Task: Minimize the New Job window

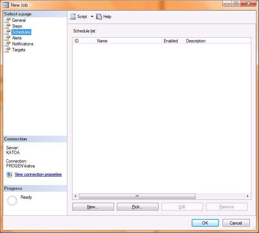Action: 227,3
